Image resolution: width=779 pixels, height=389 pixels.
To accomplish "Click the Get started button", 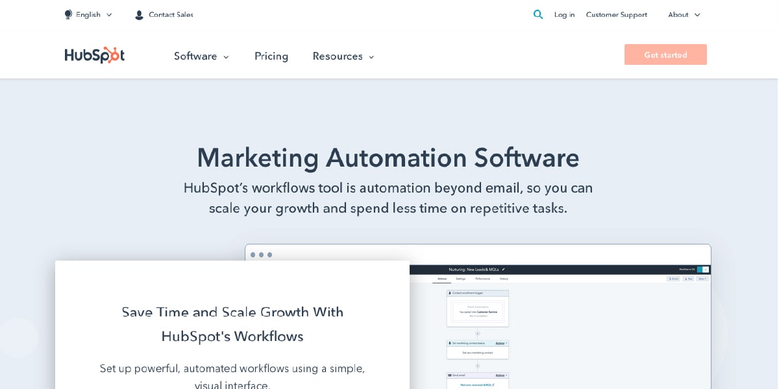I will (665, 54).
